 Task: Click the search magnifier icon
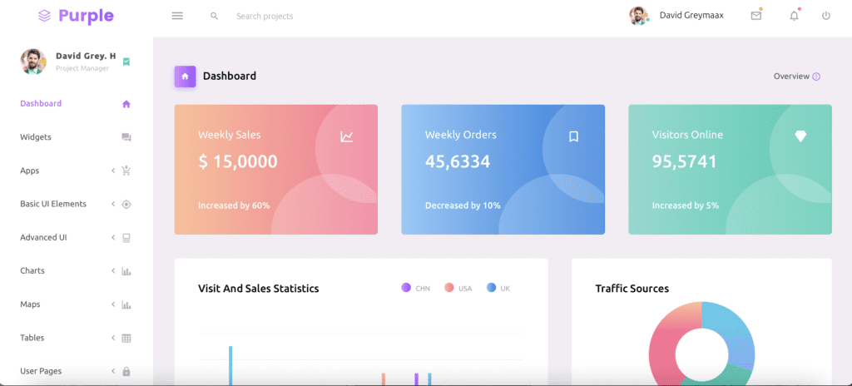214,16
